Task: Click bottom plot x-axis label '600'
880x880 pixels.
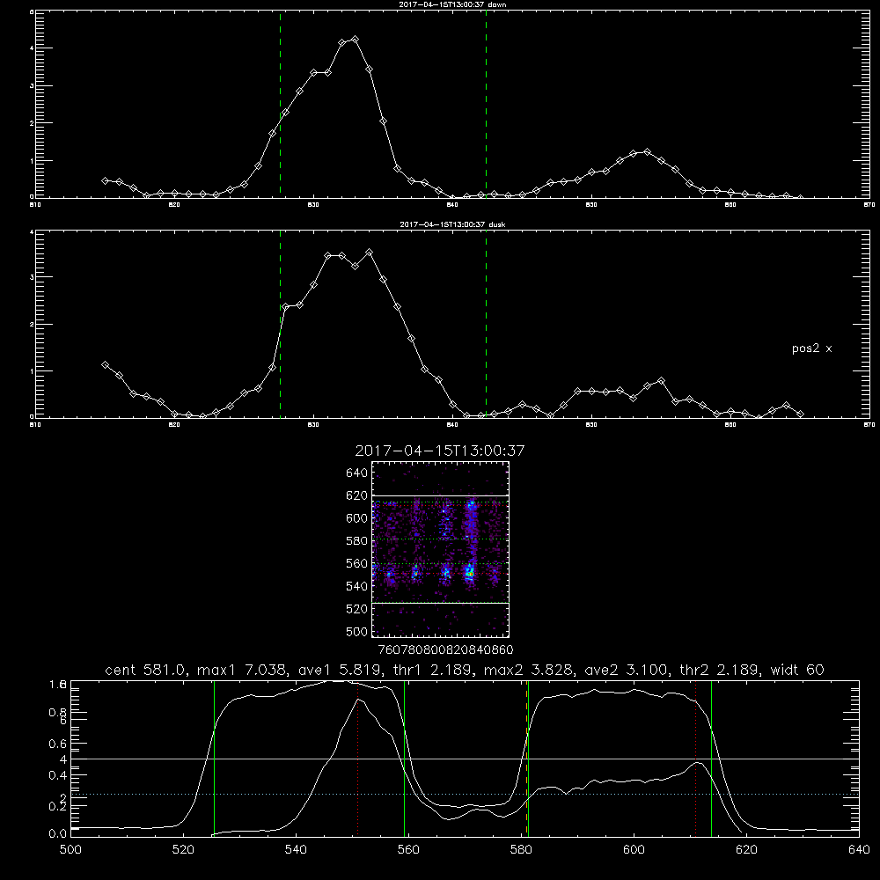Action: pyautogui.click(x=634, y=850)
